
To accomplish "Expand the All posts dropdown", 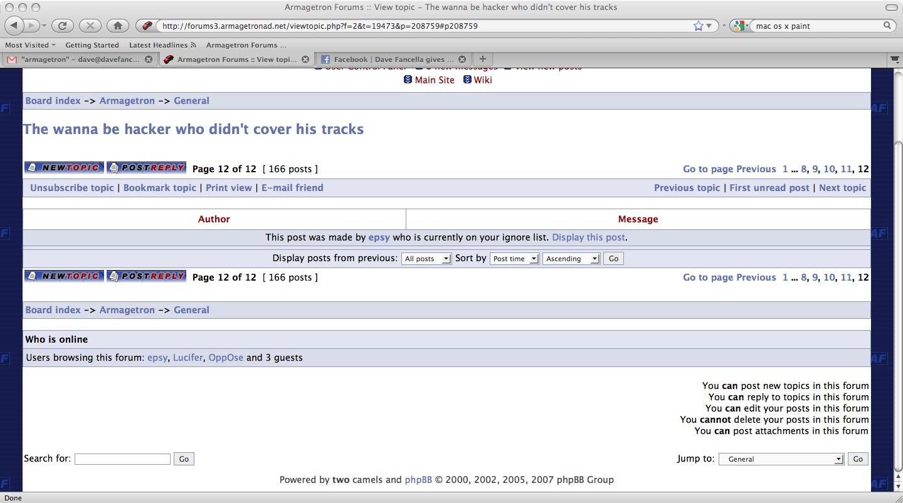I will click(x=426, y=259).
